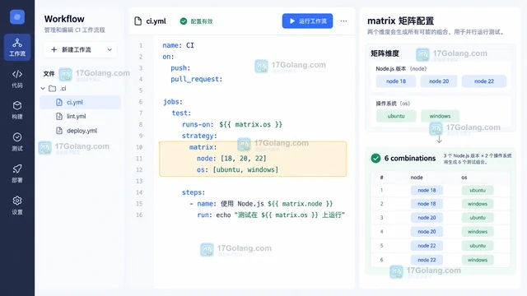Click the green check beside 6 combinations
The height and width of the screenshot is (296, 527).
pos(375,158)
